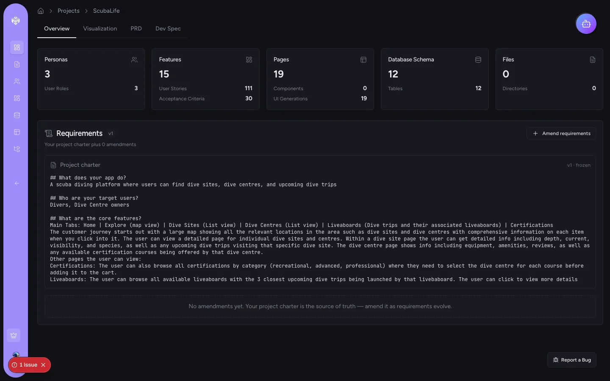Viewport: 610px width, 381px height.
Task: Open Personas via the people icon
Action: [17, 81]
